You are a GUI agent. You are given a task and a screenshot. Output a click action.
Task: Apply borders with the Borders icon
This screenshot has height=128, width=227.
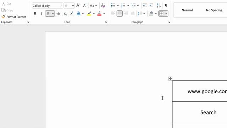(161, 14)
